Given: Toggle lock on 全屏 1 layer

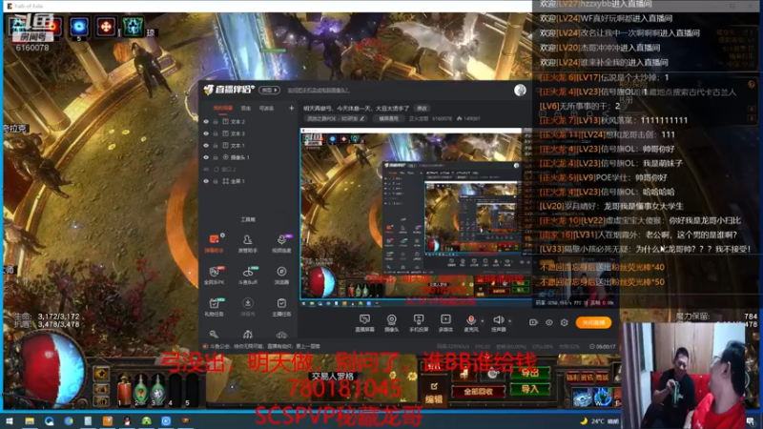Looking at the screenshot, I should [216, 181].
